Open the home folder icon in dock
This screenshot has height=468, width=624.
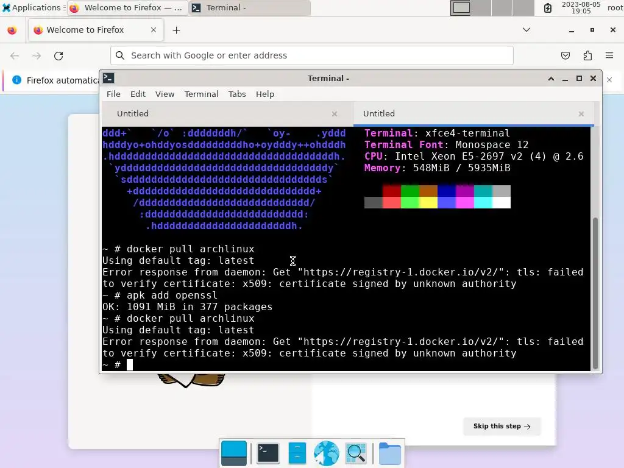coord(389,453)
